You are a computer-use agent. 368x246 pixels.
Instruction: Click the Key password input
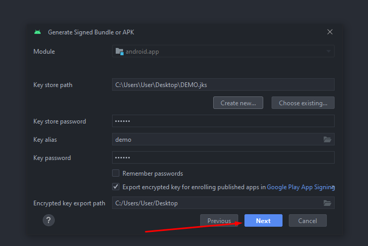coord(223,158)
